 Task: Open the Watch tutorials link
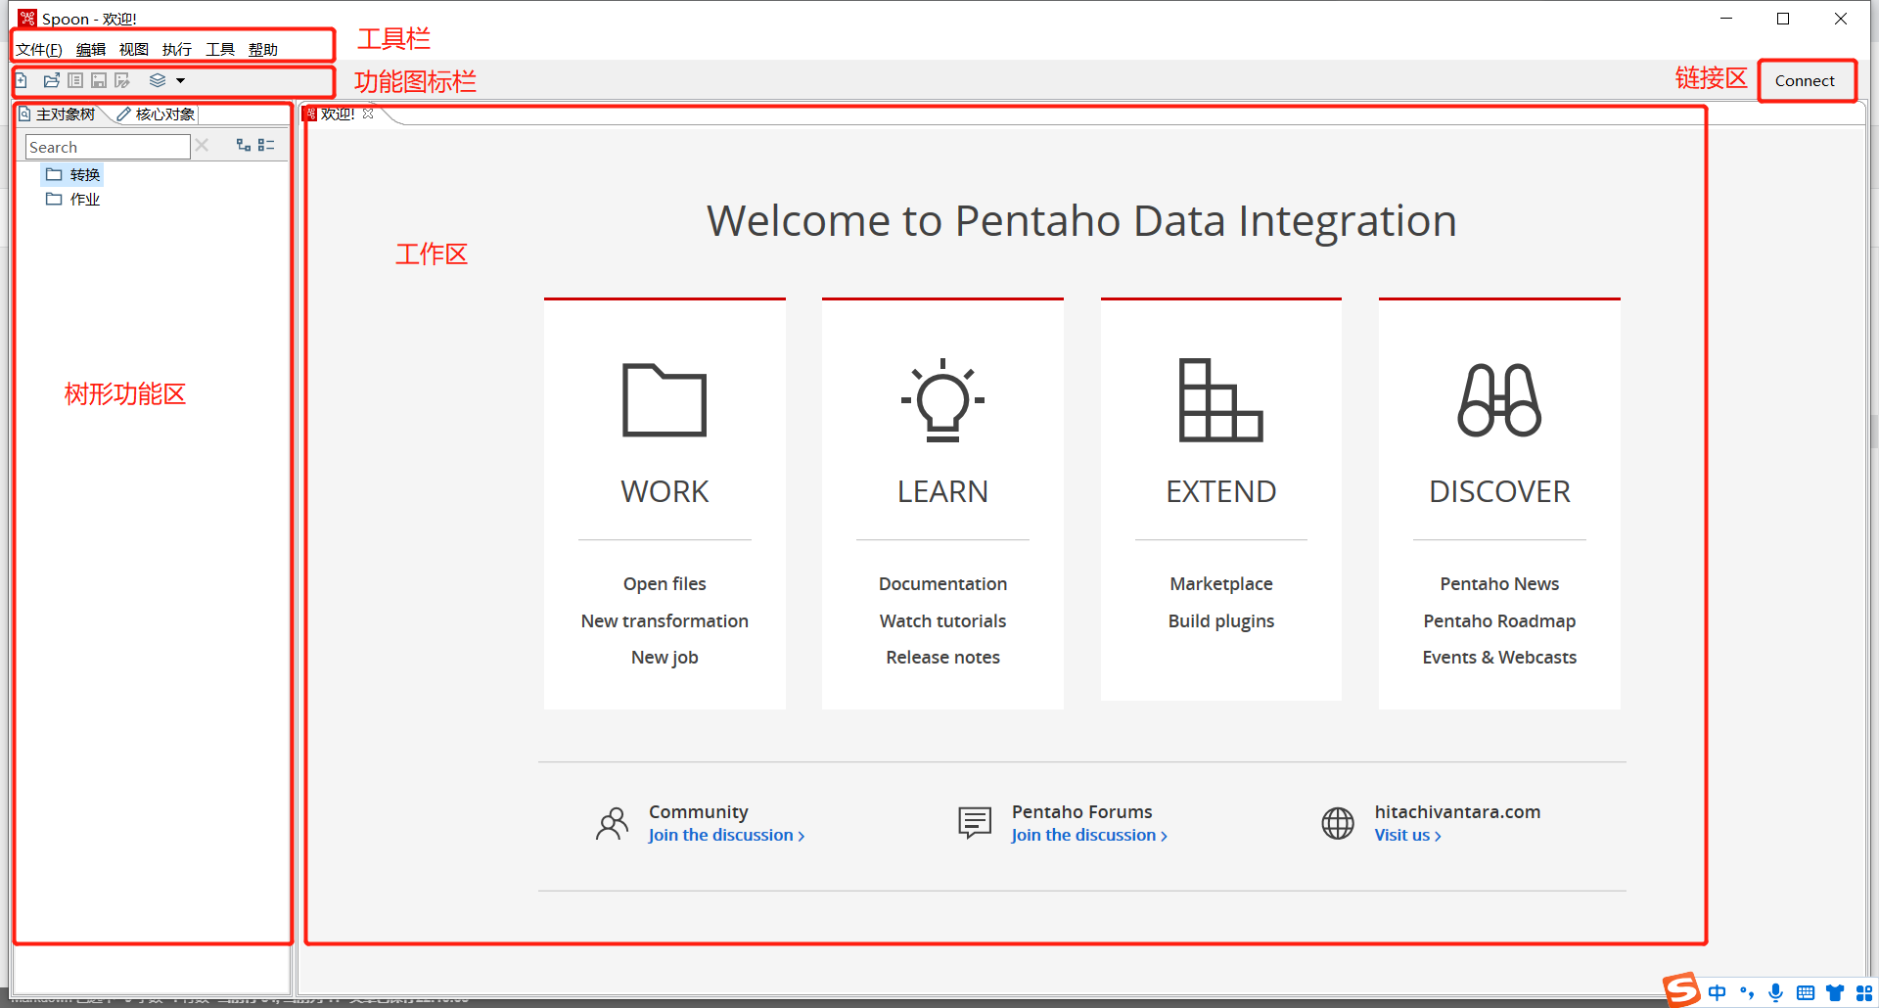[x=942, y=621]
